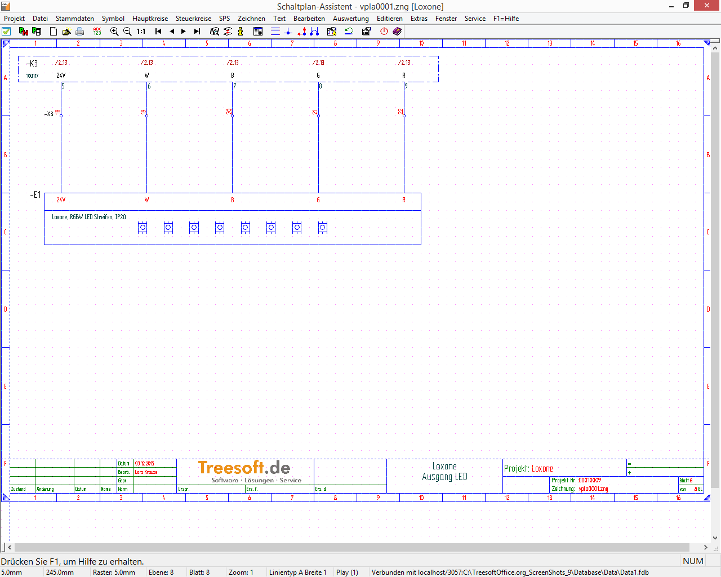
Task: Create a new blank page icon
Action: 54,32
